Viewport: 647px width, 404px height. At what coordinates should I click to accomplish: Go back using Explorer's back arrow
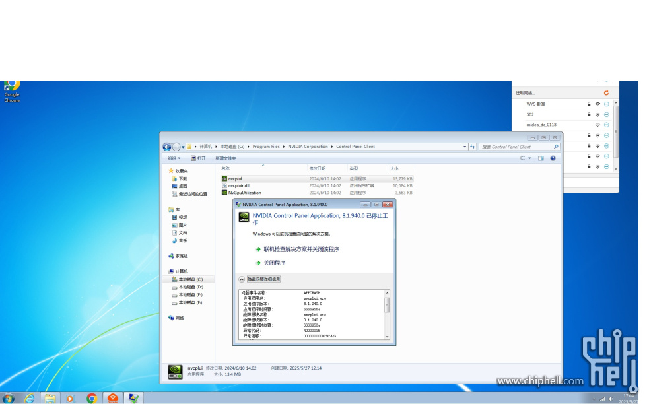coord(166,147)
